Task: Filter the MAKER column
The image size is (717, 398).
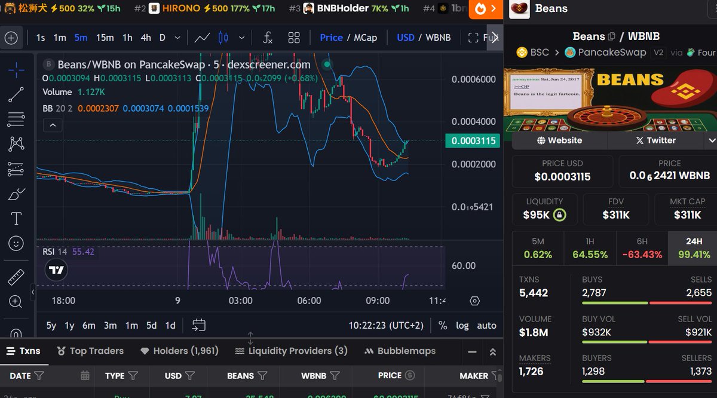Action: [495, 375]
